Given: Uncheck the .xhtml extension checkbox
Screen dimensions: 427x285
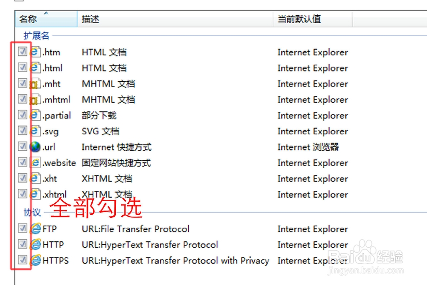Looking at the screenshot, I should [x=23, y=193].
